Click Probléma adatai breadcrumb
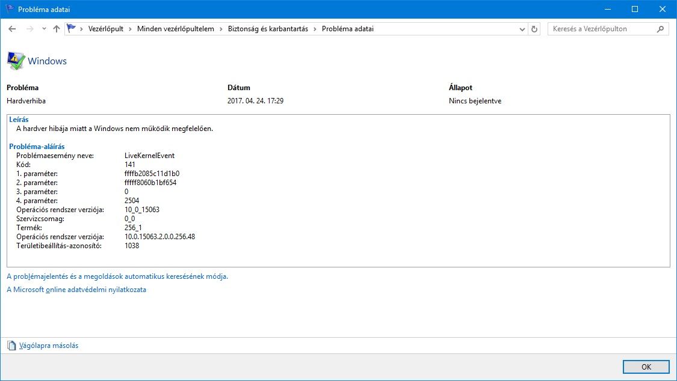The height and width of the screenshot is (381, 677). tap(348, 29)
